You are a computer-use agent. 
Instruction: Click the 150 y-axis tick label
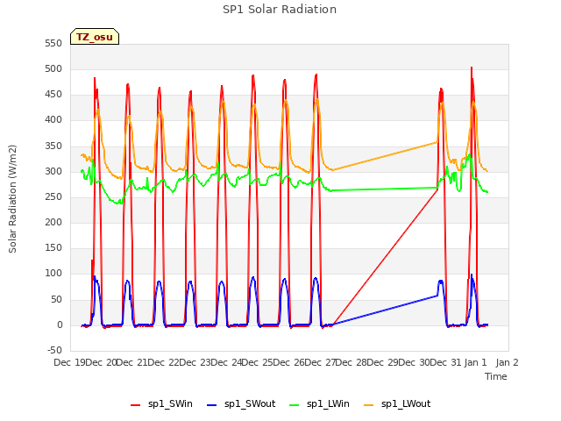point(53,248)
